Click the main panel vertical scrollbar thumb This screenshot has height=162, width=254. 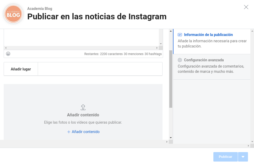171,79
